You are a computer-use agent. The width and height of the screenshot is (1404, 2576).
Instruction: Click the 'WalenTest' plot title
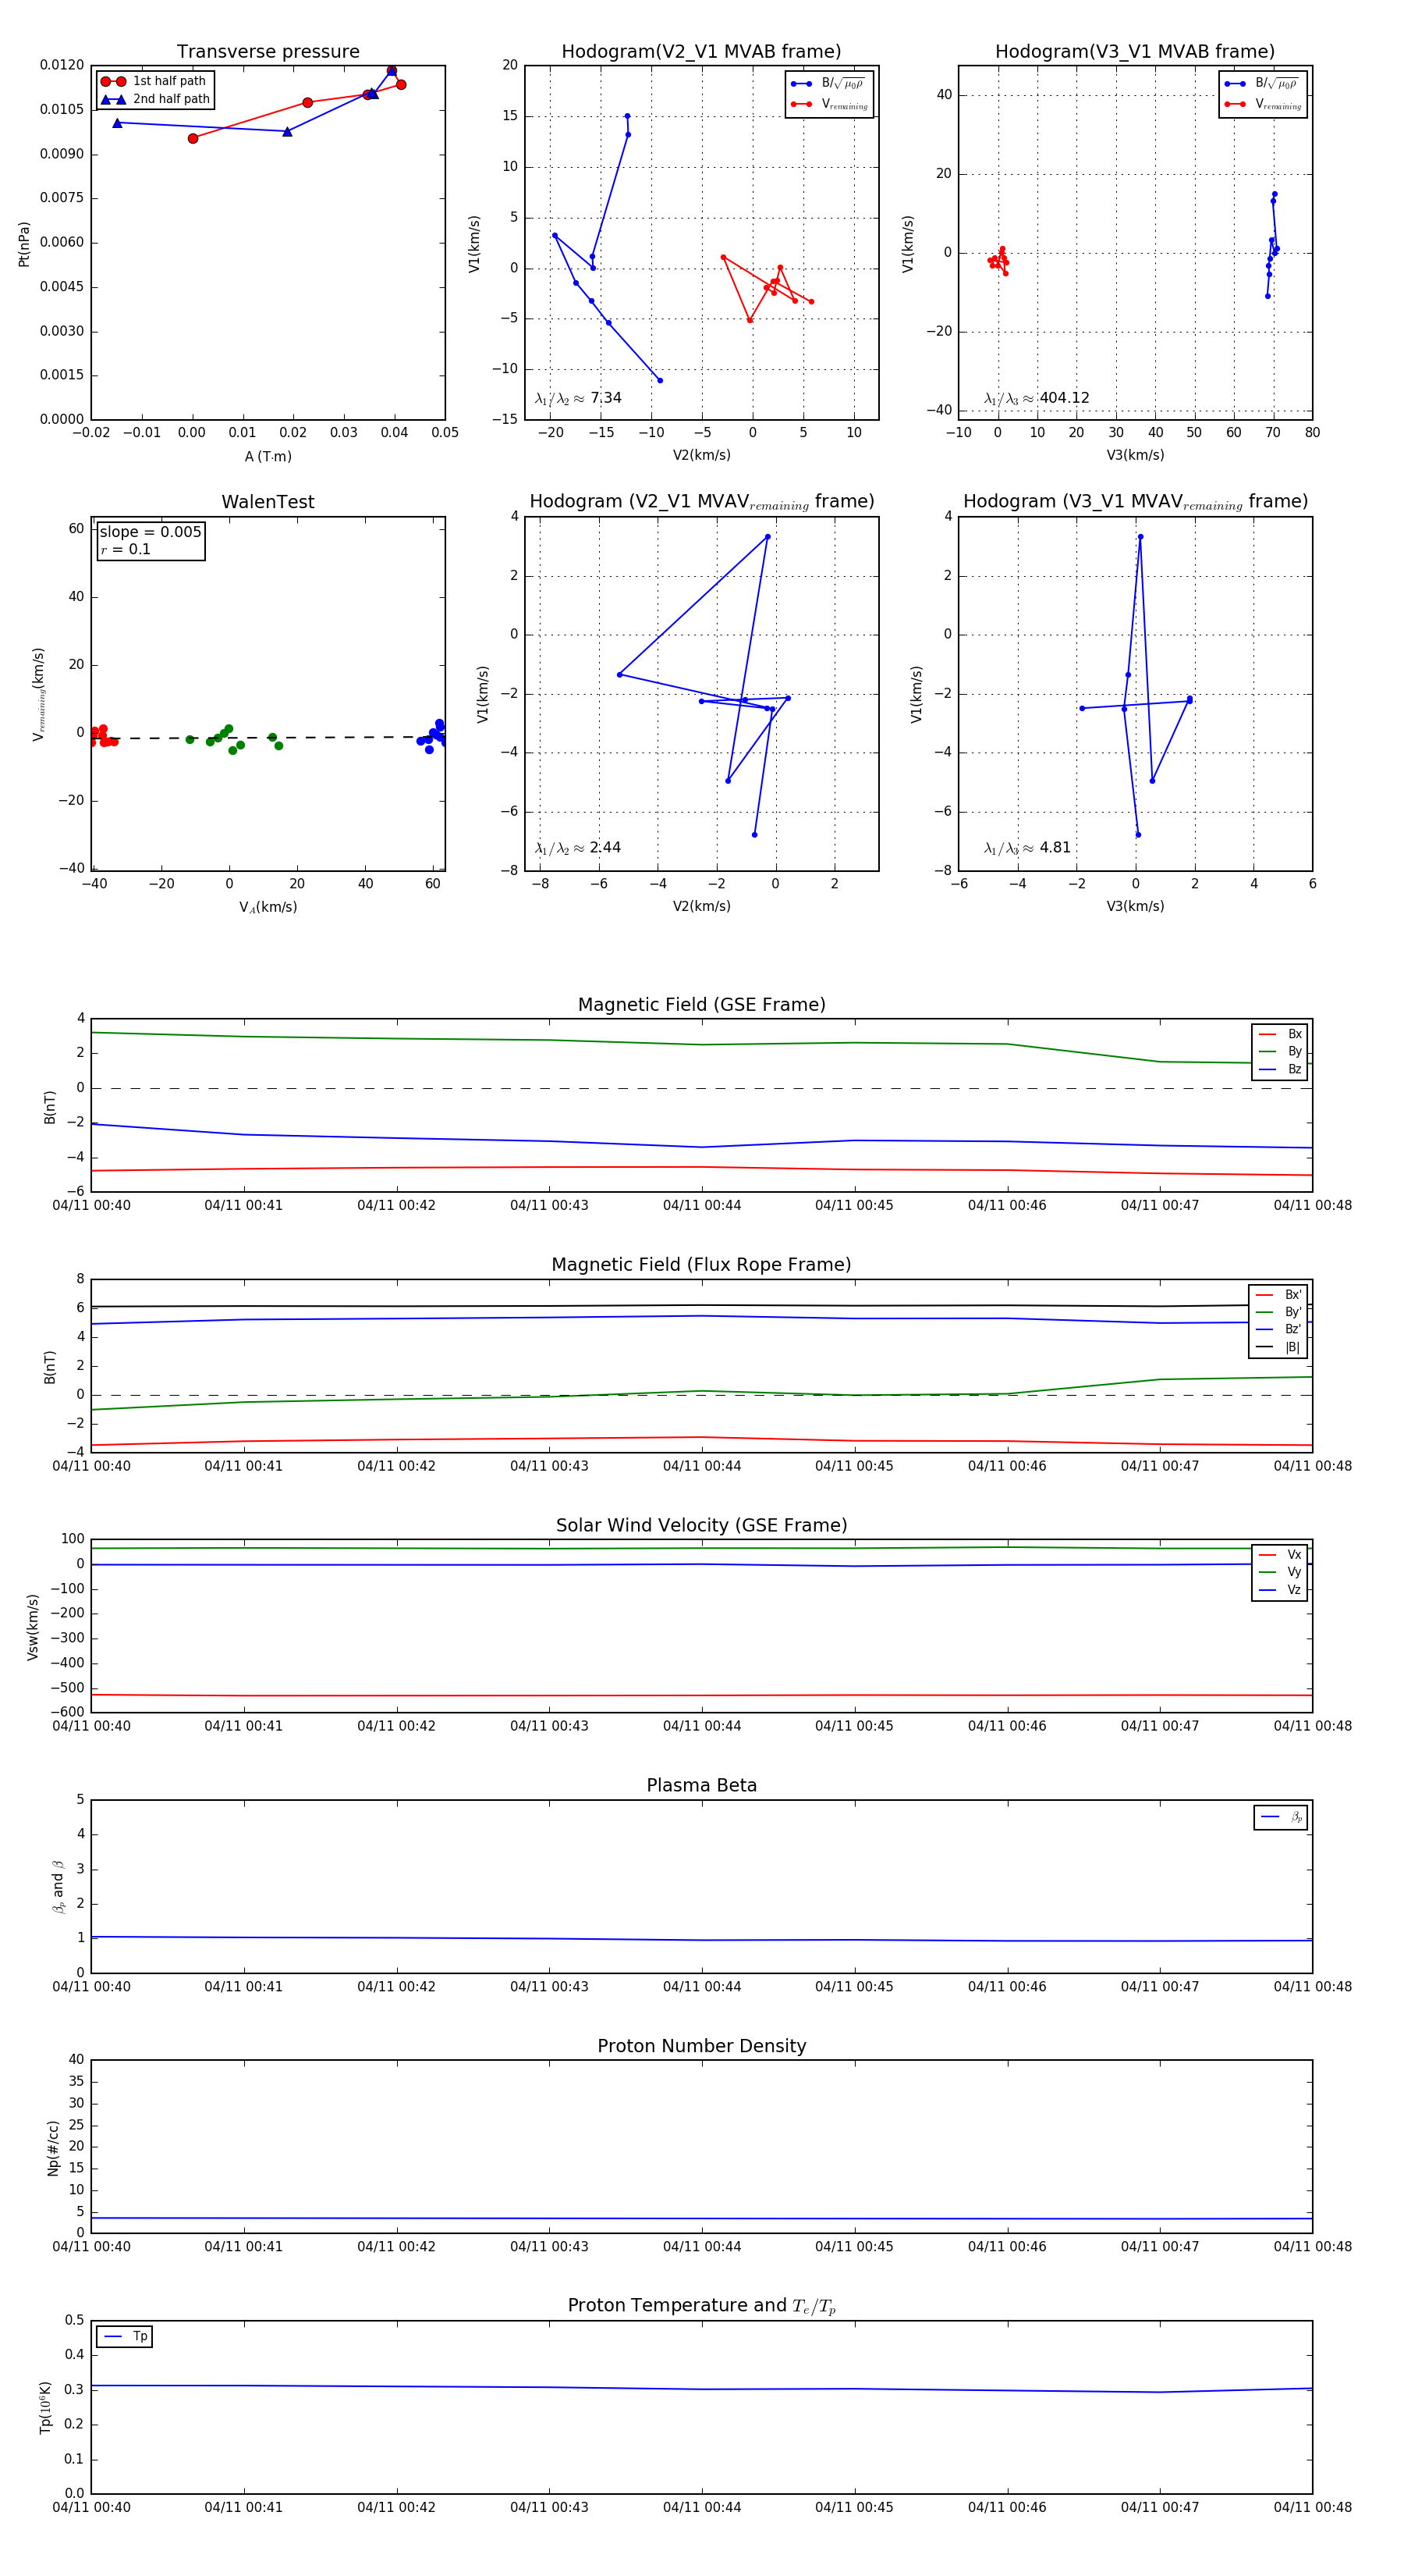click(x=268, y=502)
